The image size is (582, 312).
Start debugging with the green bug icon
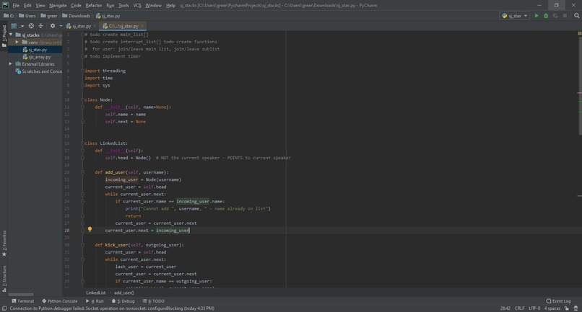click(x=546, y=16)
